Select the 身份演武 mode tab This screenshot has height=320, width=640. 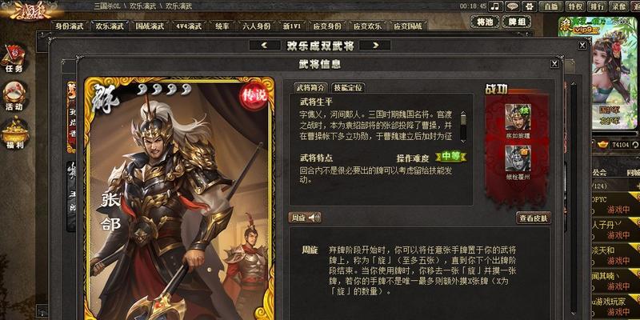click(70, 26)
